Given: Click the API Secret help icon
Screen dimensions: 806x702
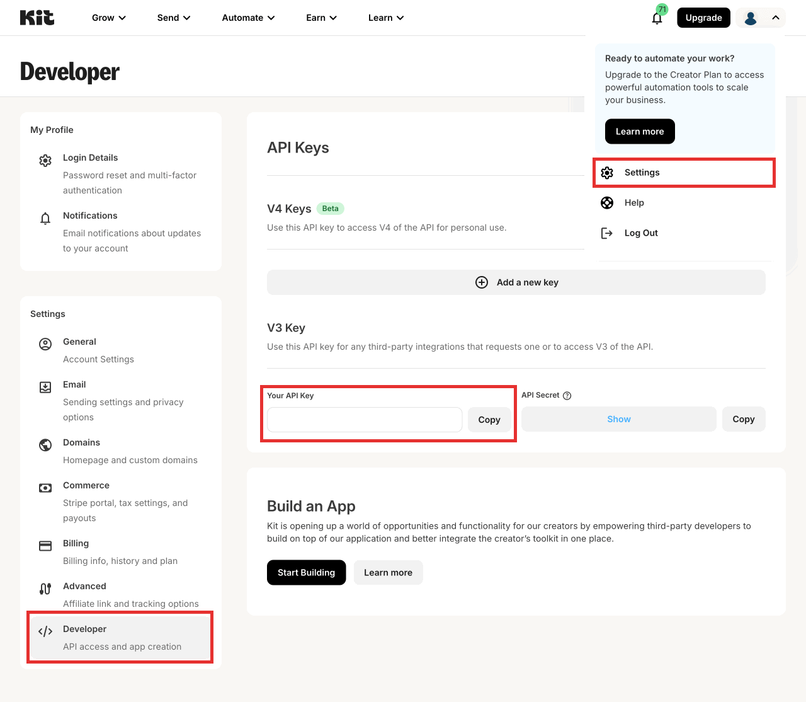Looking at the screenshot, I should click(x=567, y=396).
